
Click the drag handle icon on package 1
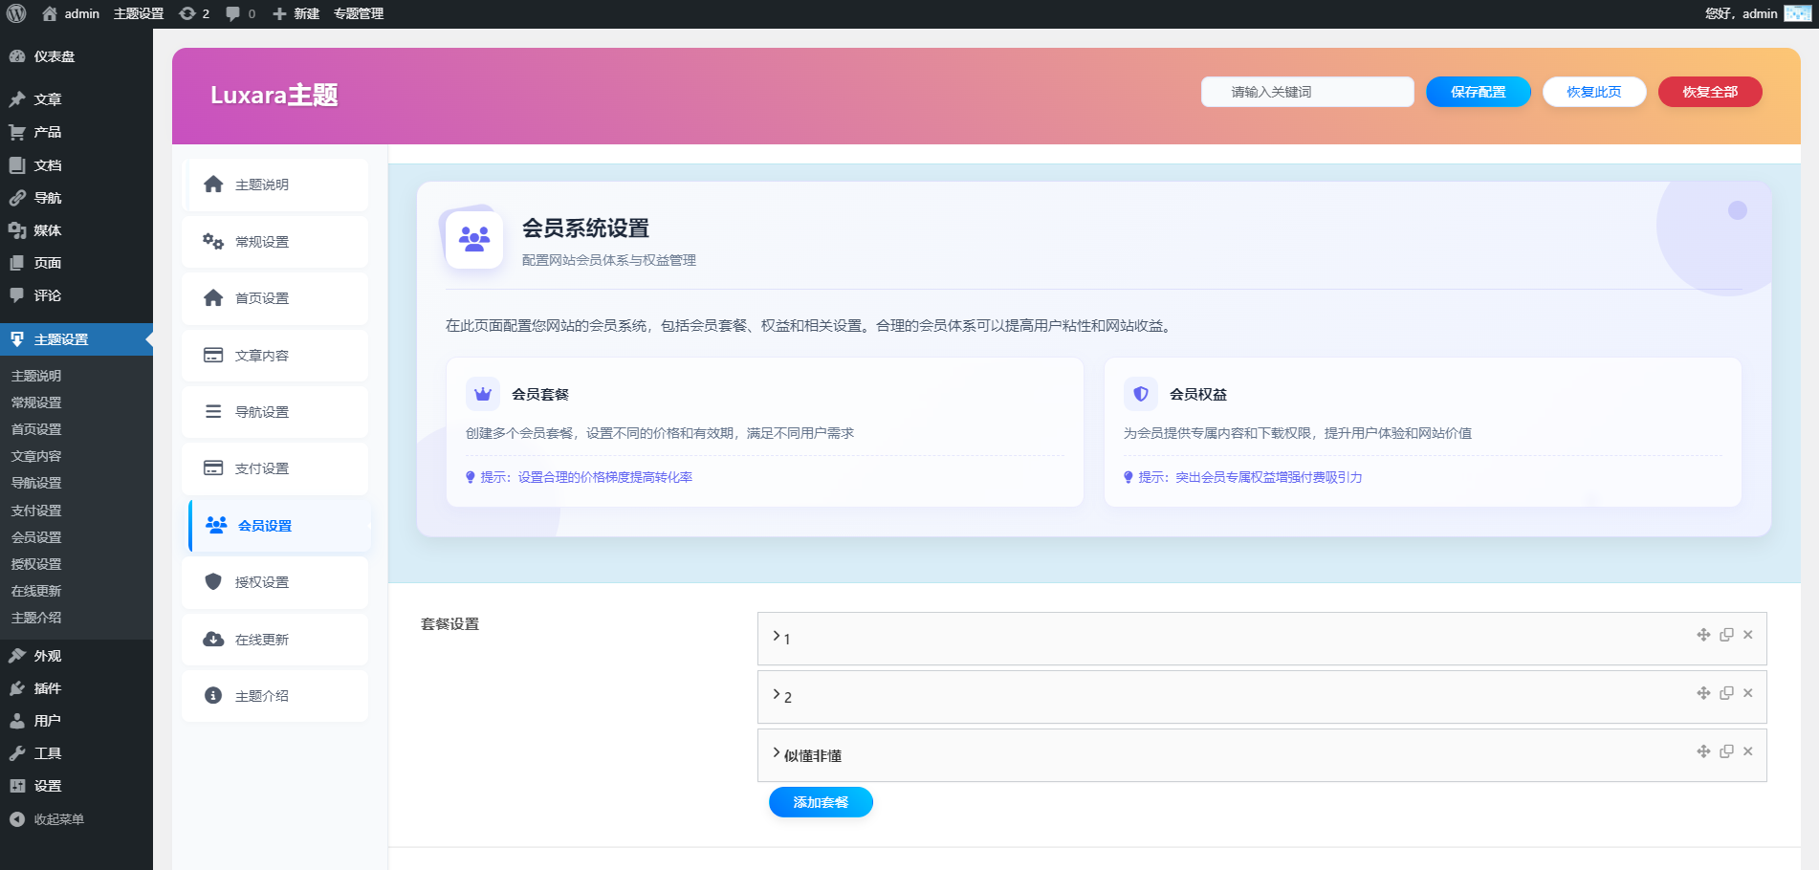tap(1703, 635)
